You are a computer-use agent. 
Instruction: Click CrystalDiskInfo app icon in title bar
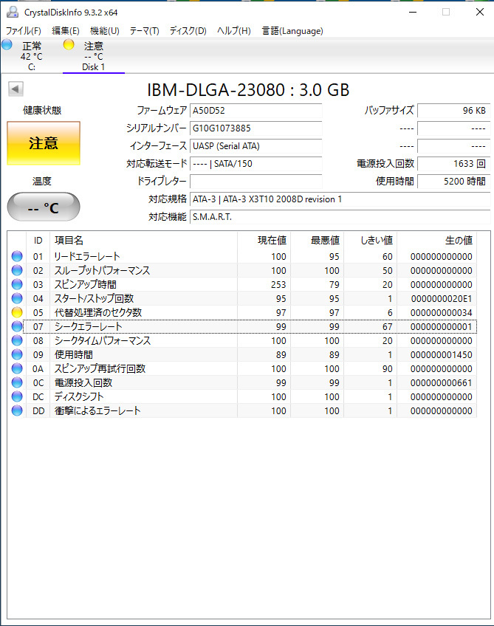(11, 13)
